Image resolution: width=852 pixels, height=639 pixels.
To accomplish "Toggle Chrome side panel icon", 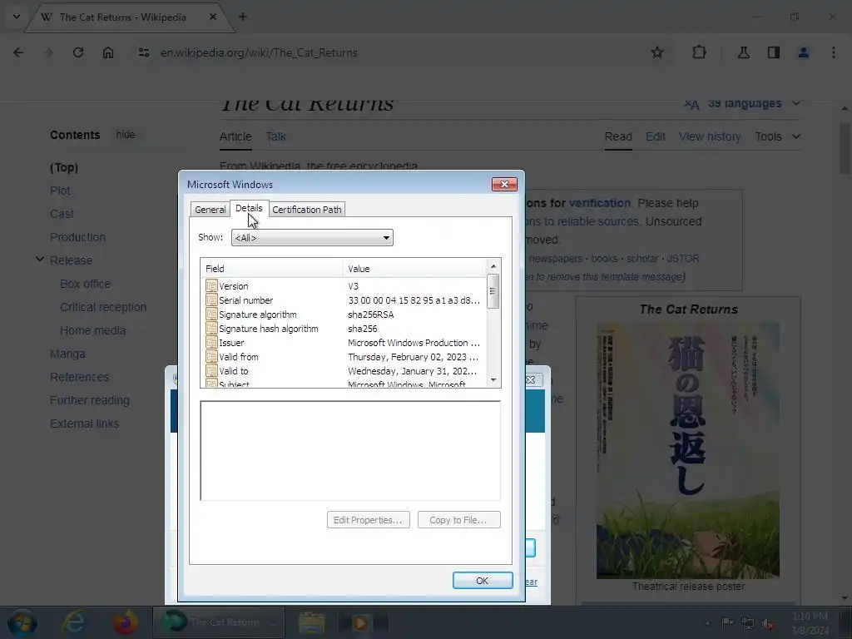I will pyautogui.click(x=774, y=52).
